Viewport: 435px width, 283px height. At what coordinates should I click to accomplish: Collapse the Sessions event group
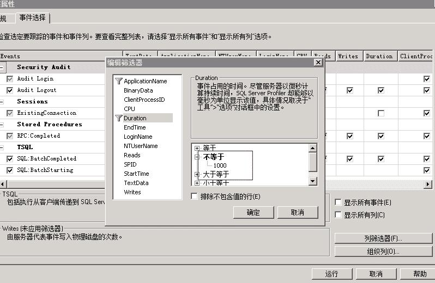2,102
